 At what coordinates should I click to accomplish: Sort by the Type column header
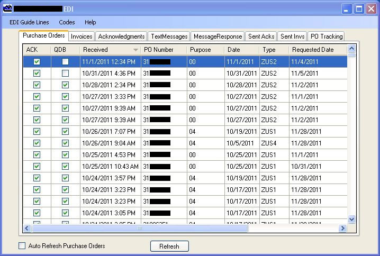274,50
